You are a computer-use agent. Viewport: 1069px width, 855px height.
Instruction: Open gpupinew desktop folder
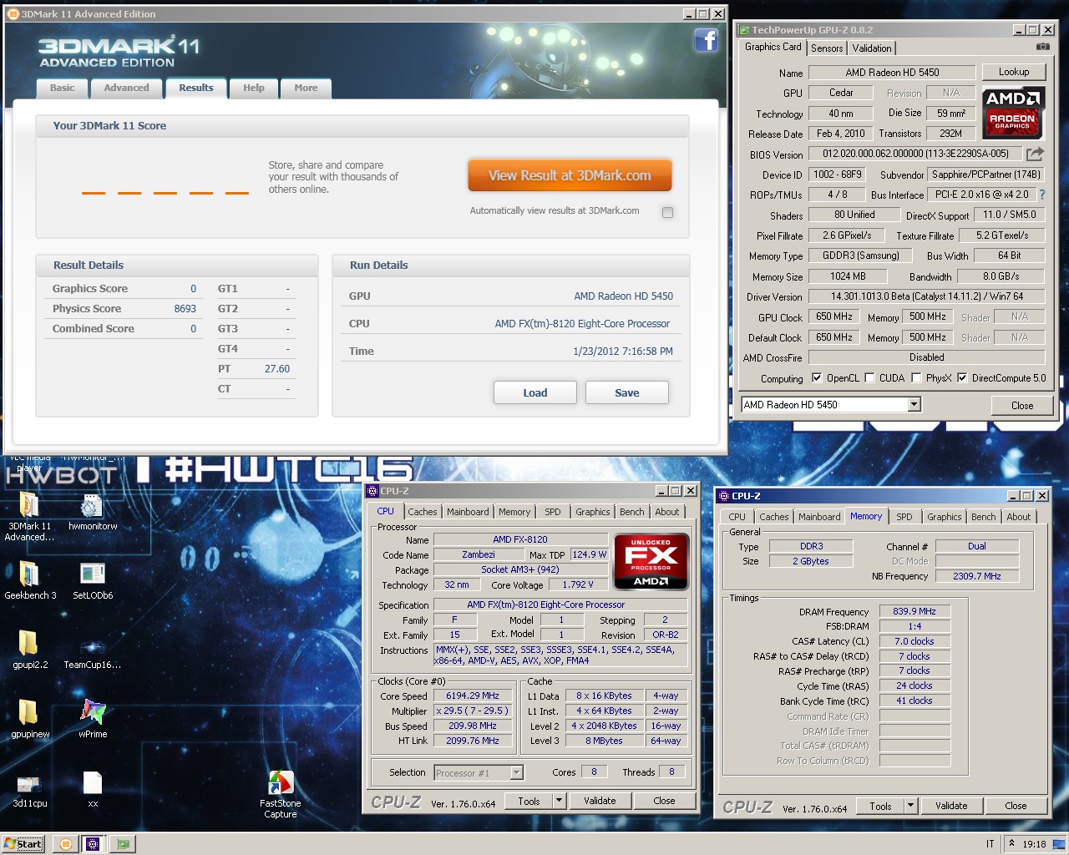[30, 719]
